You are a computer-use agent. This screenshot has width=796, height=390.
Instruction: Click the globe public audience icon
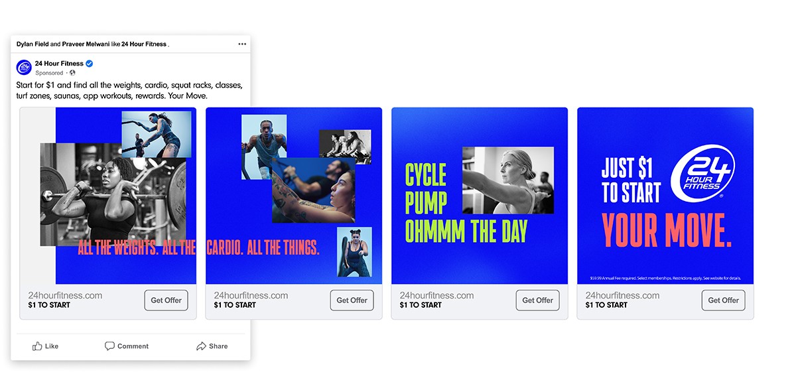pyautogui.click(x=72, y=73)
